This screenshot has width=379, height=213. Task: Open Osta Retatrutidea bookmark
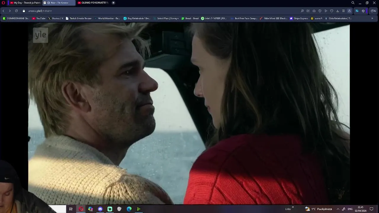point(338,18)
